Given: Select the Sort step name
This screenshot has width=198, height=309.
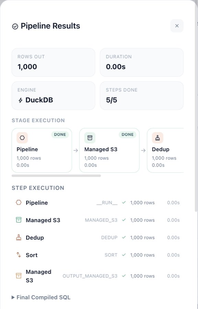Looking at the screenshot, I should 32,255.
